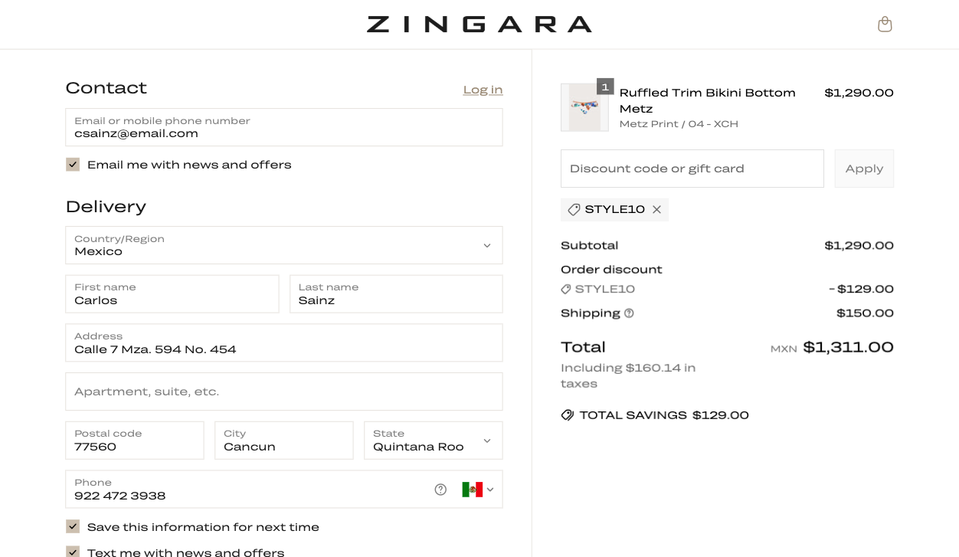
Task: Select the Postal code input field
Action: point(134,441)
